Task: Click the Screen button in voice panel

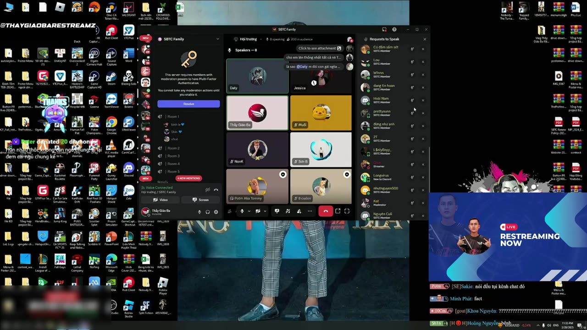Action: (200, 200)
